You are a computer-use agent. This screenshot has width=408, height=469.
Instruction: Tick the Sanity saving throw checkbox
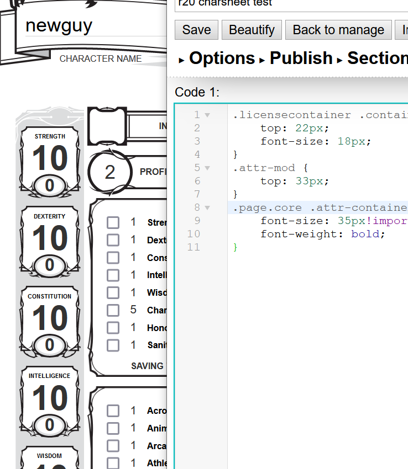point(113,345)
